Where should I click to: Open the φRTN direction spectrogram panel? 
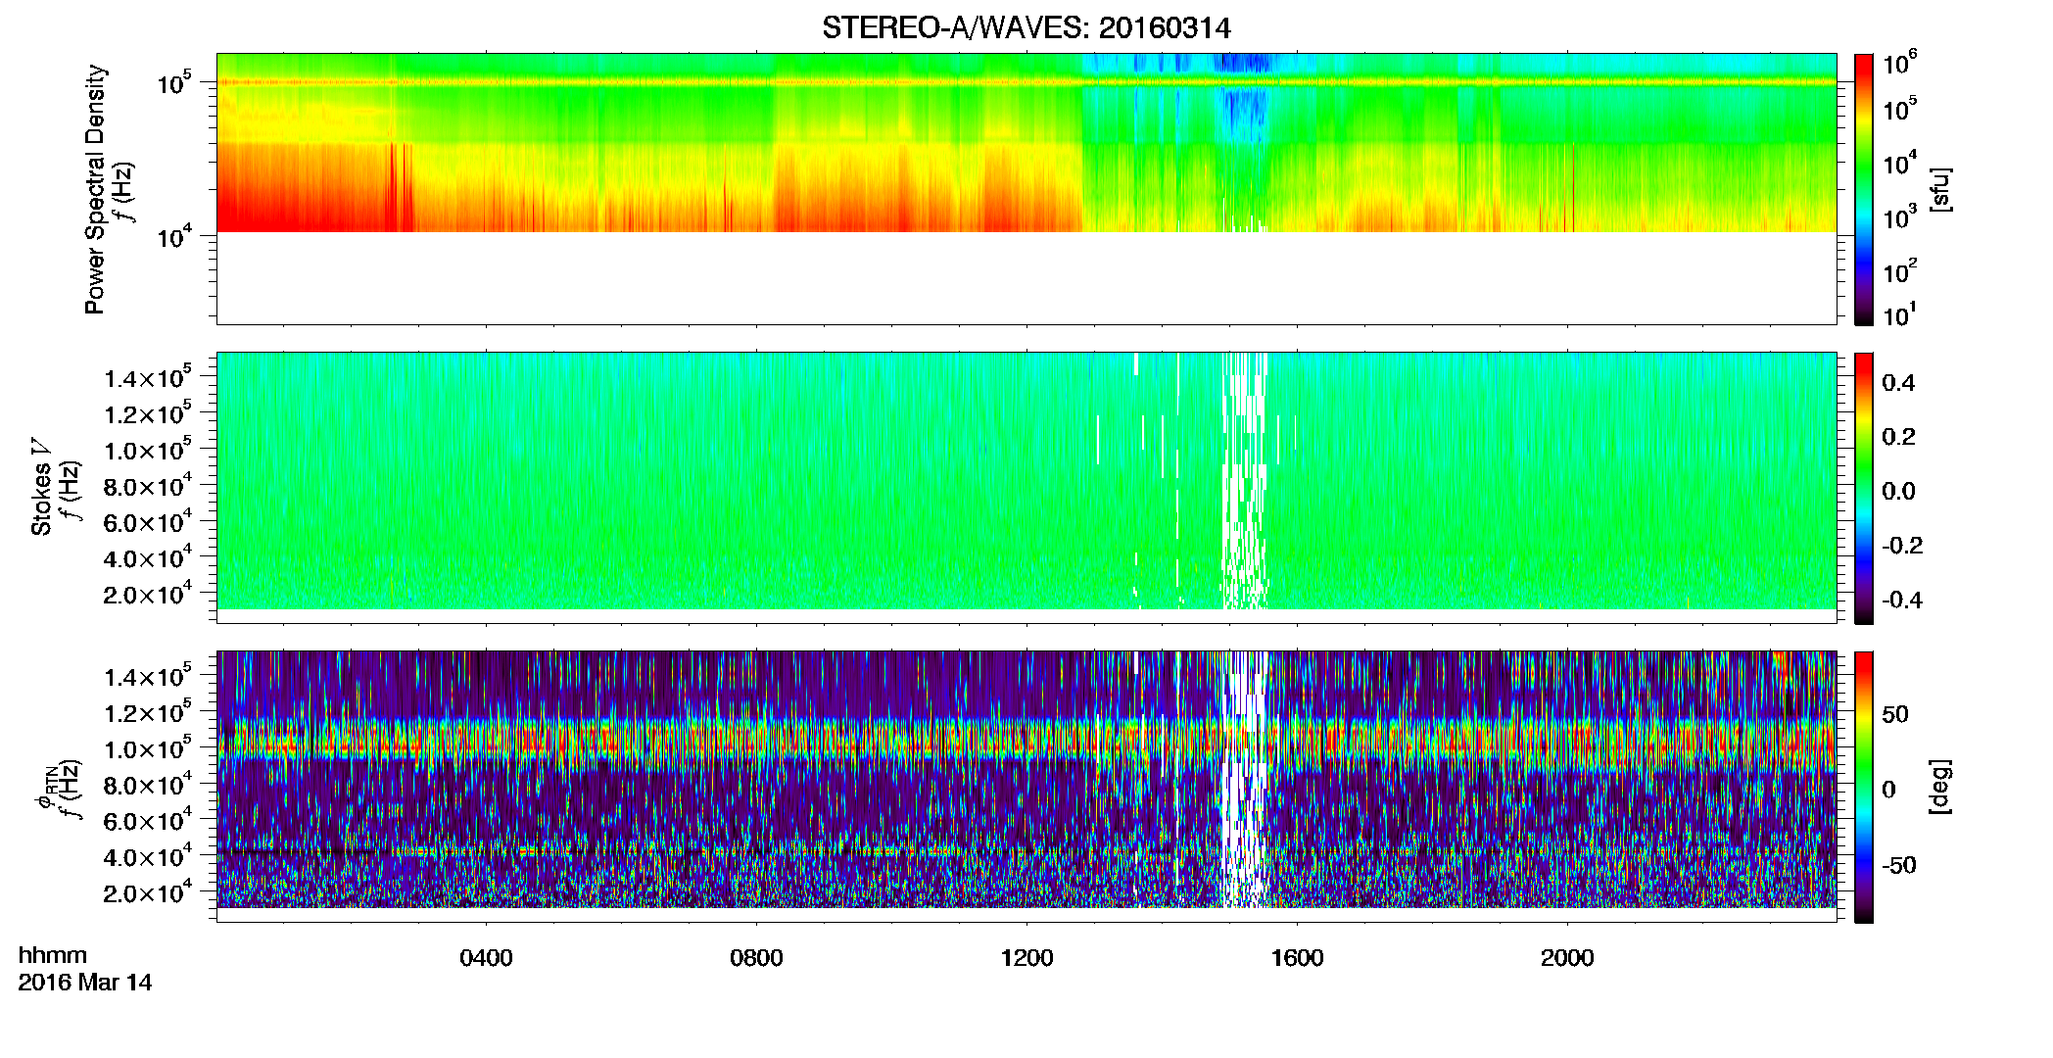coord(1026,787)
